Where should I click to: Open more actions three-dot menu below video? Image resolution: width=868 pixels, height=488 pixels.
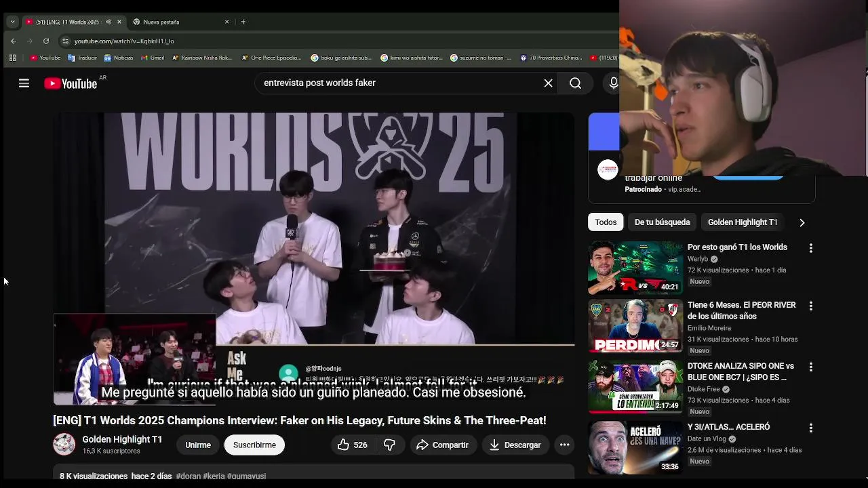coord(564,445)
